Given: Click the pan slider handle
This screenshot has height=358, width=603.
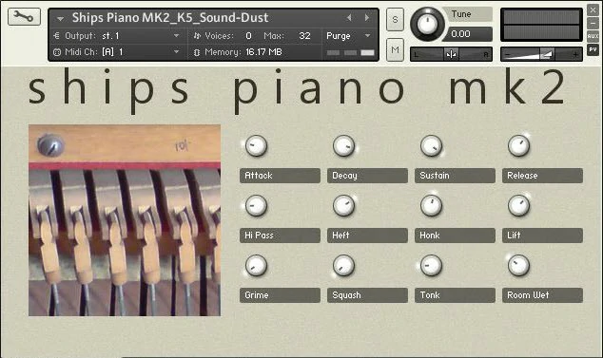Looking at the screenshot, I should (x=452, y=54).
